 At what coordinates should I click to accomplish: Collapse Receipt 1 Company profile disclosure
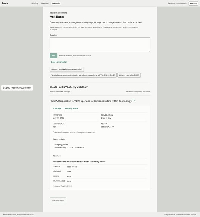[x=65, y=108]
